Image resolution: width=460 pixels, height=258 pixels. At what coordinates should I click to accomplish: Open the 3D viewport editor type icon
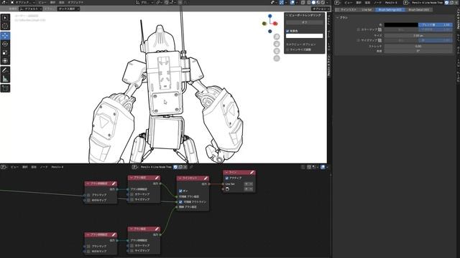pyautogui.click(x=4, y=2)
